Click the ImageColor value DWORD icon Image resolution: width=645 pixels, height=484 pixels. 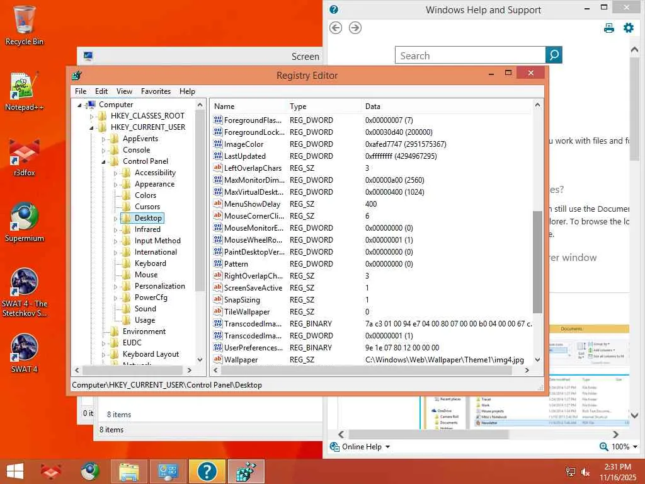click(217, 144)
